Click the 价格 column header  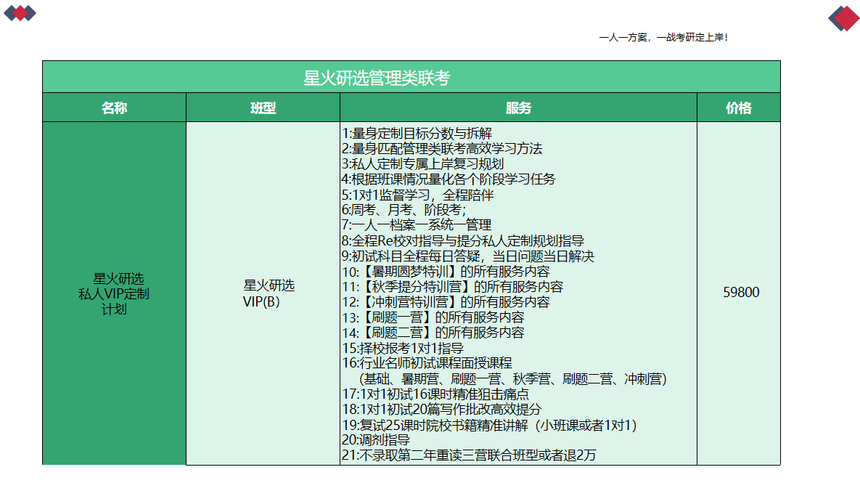738,108
